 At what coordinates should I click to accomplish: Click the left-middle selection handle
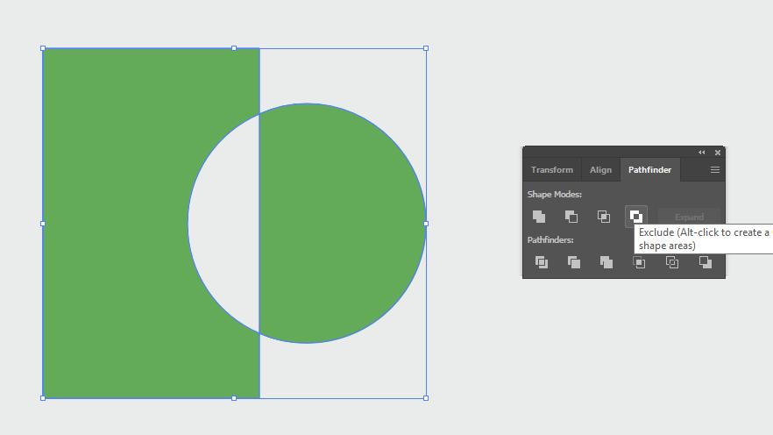click(x=43, y=224)
